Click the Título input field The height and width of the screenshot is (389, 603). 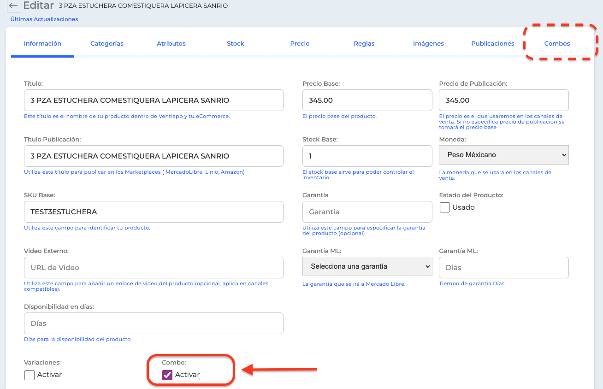[154, 100]
